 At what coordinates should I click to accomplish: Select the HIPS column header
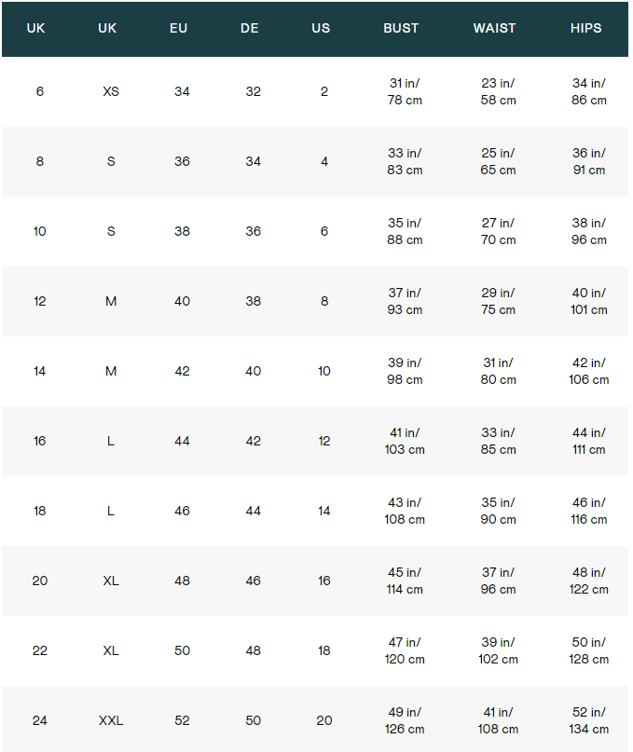(585, 28)
